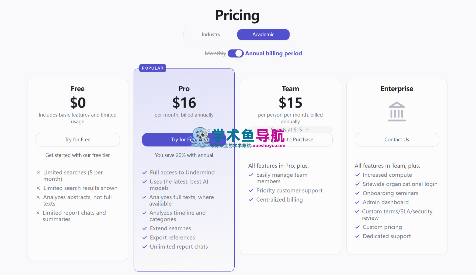Switch to the Academic tab

click(263, 35)
